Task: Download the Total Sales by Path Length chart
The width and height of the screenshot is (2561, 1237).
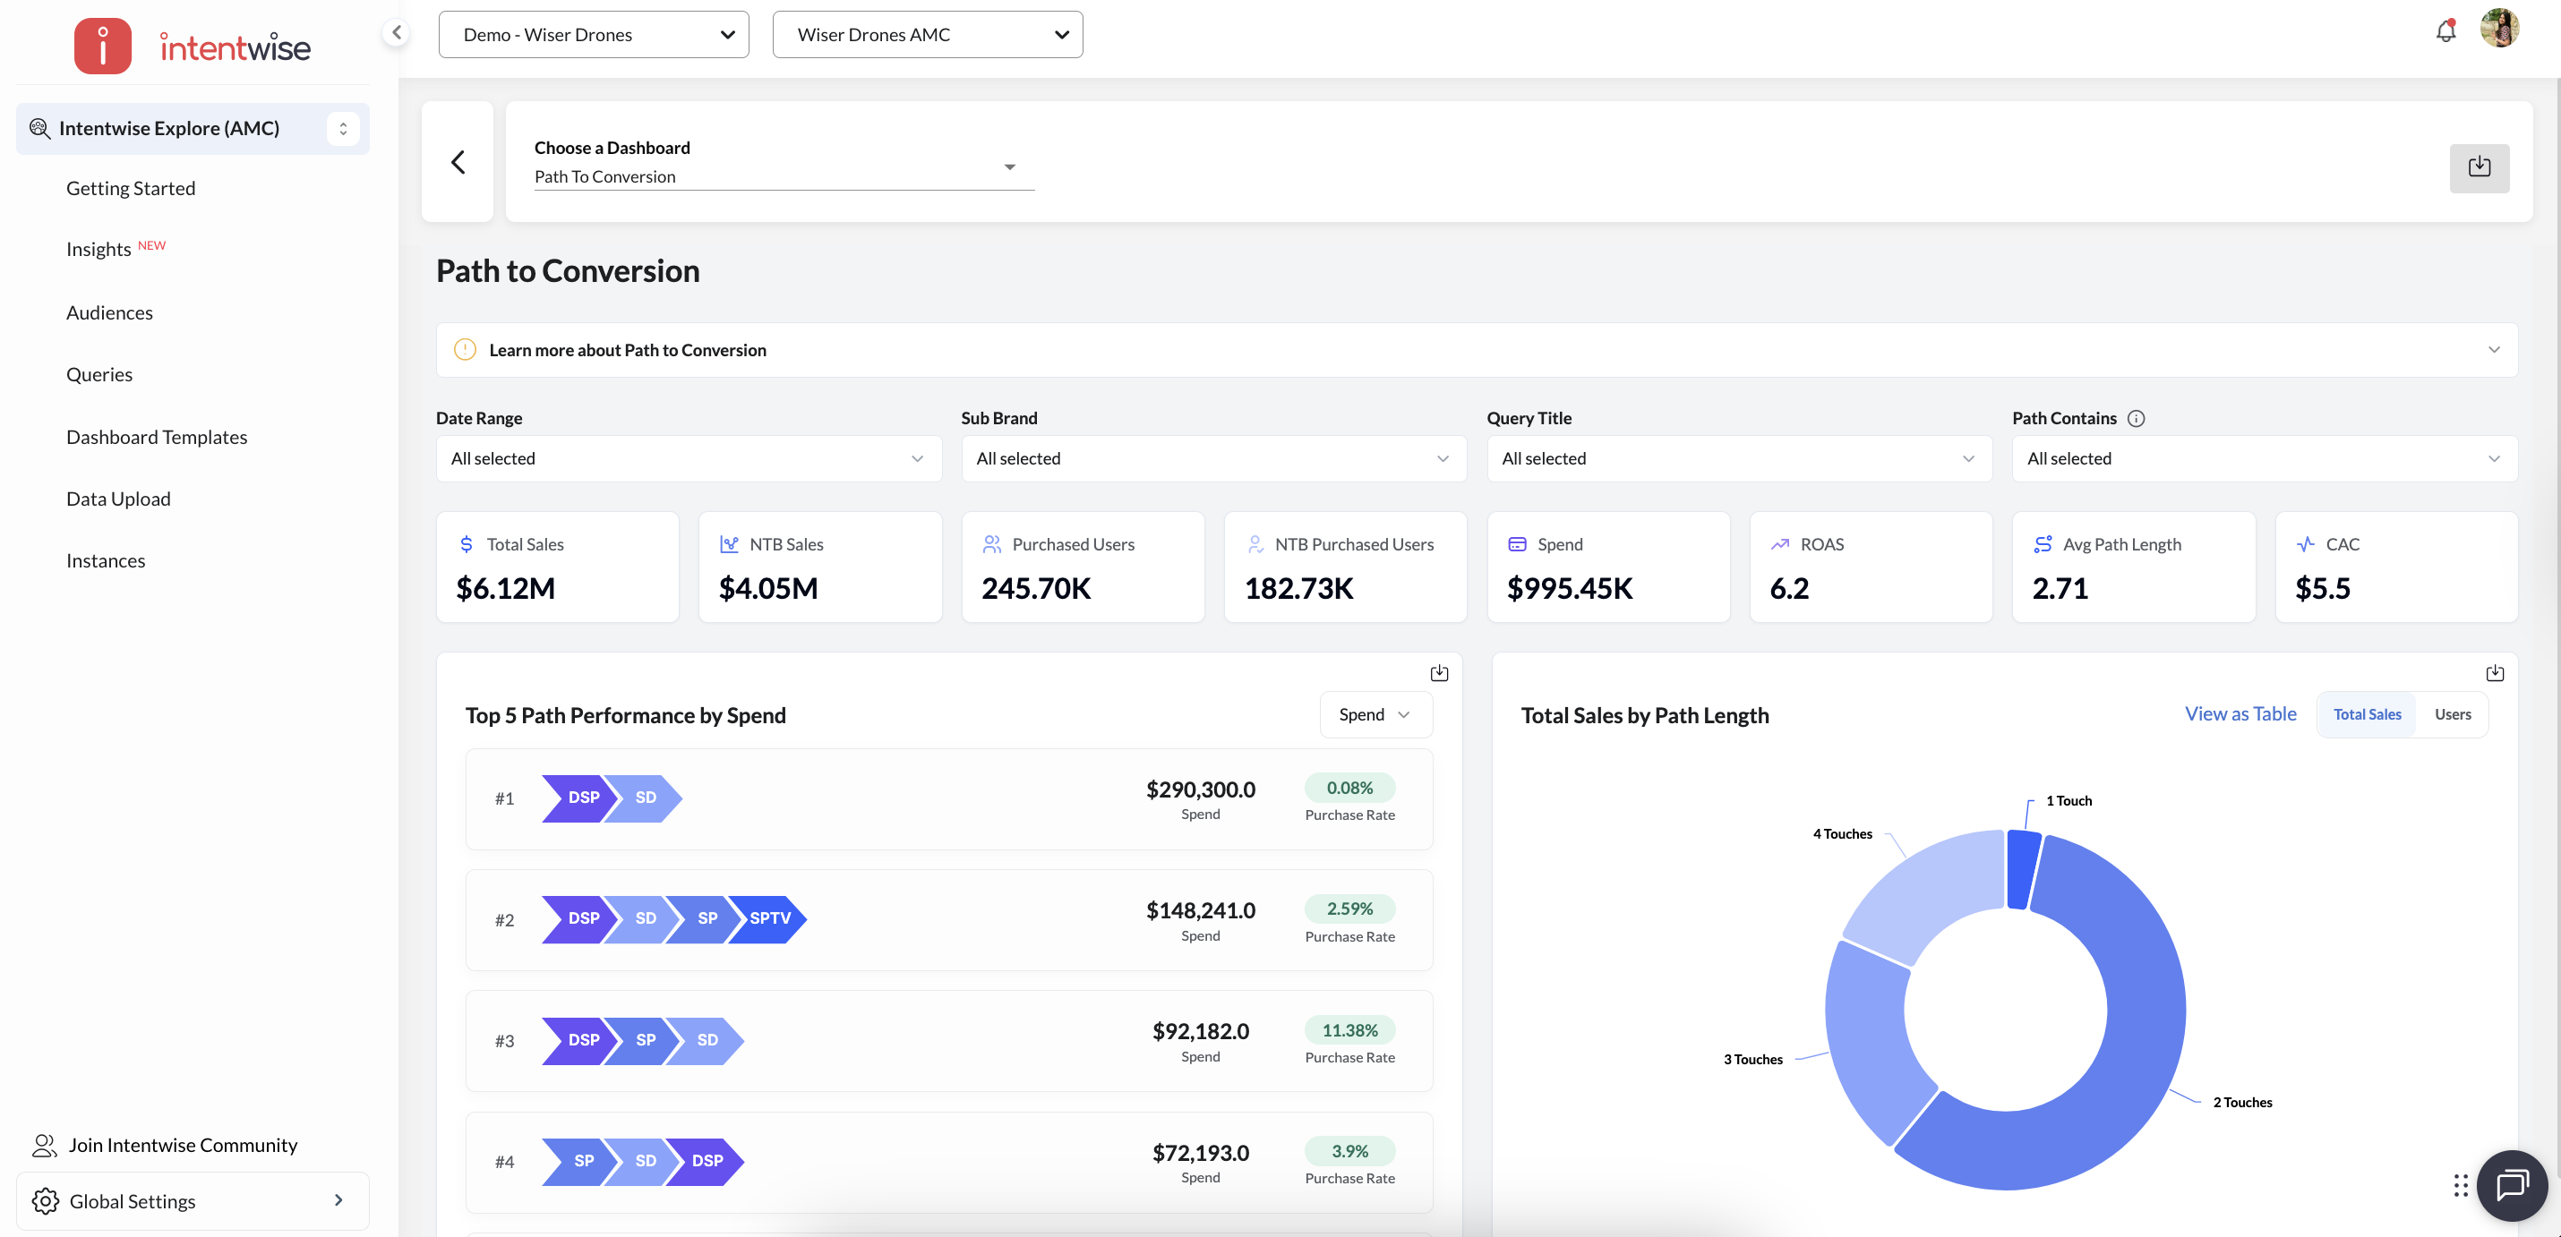Action: pos(2495,672)
